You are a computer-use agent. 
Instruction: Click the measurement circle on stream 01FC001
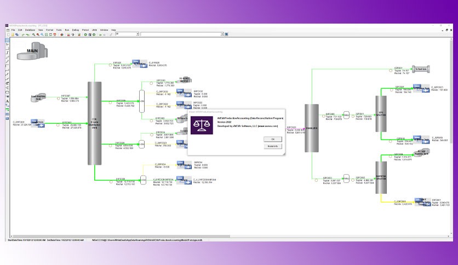(x=58, y=125)
